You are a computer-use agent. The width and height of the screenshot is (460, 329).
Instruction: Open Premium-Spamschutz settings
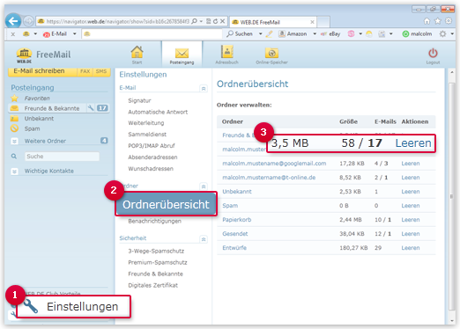158,262
